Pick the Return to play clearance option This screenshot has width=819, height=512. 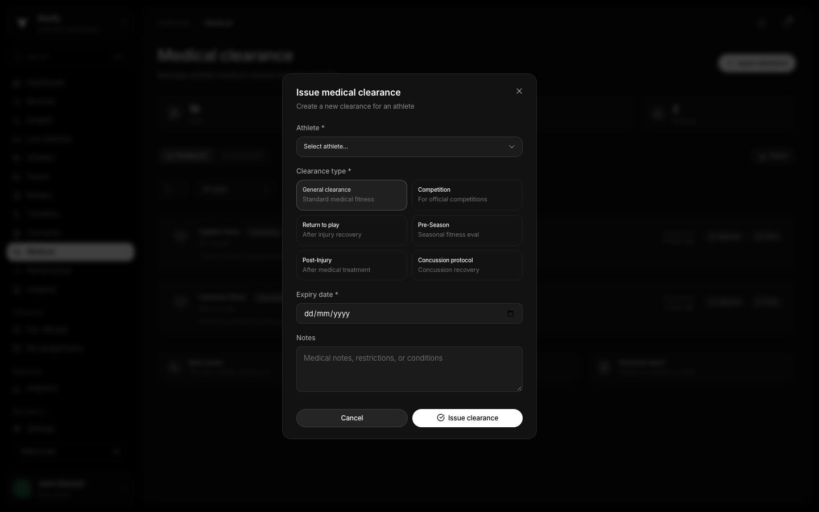[351, 230]
